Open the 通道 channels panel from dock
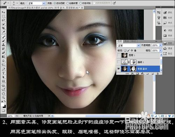 pyautogui.click(x=168, y=48)
